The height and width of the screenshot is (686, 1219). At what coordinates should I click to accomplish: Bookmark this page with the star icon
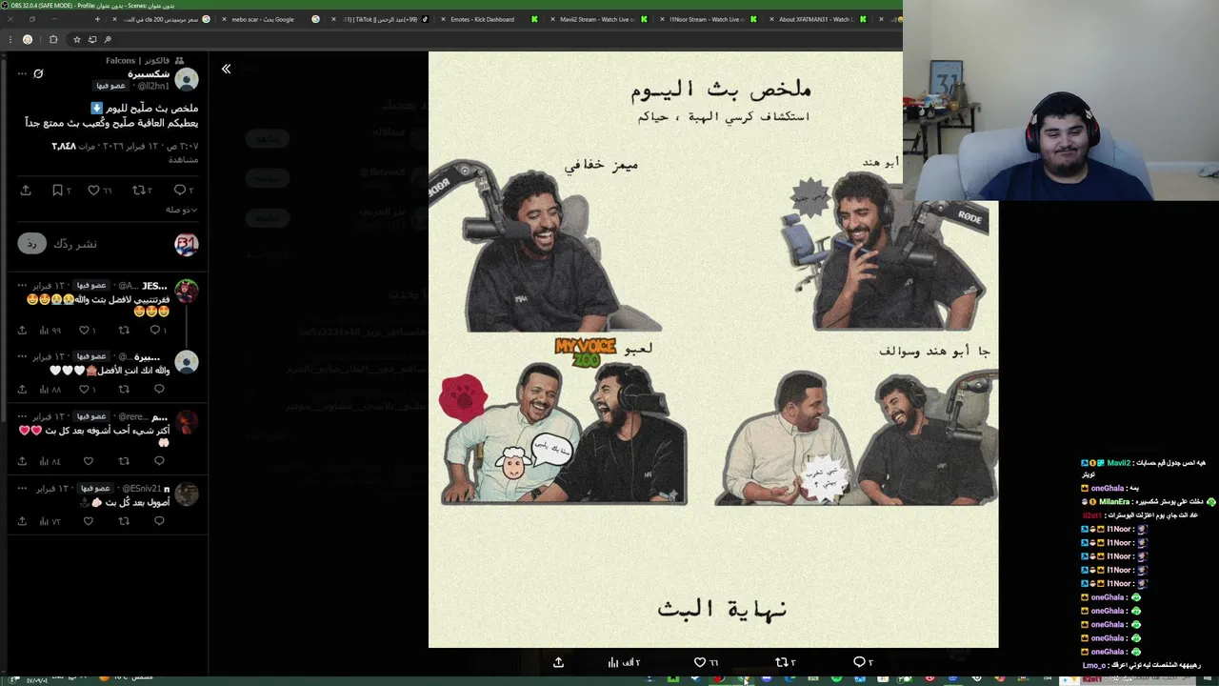click(x=77, y=39)
